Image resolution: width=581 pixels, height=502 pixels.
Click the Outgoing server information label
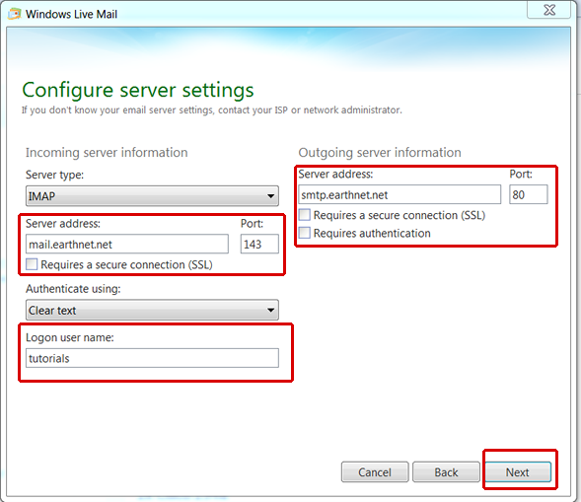tap(380, 153)
